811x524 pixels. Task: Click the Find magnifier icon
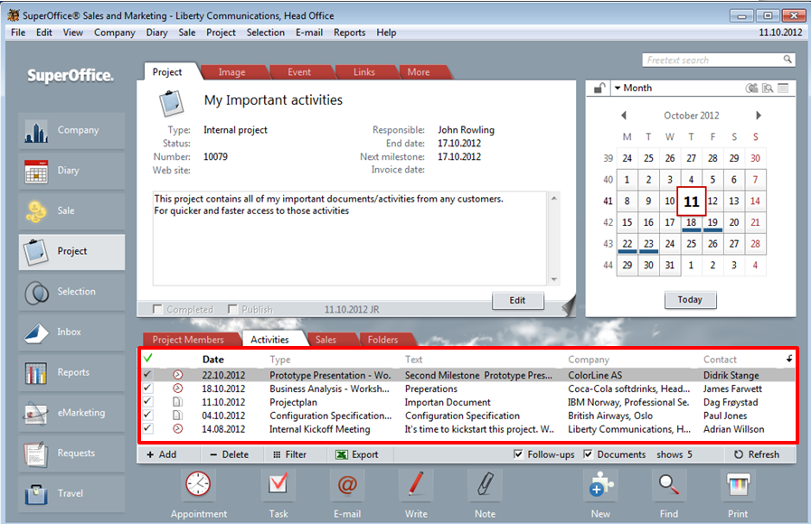669,484
